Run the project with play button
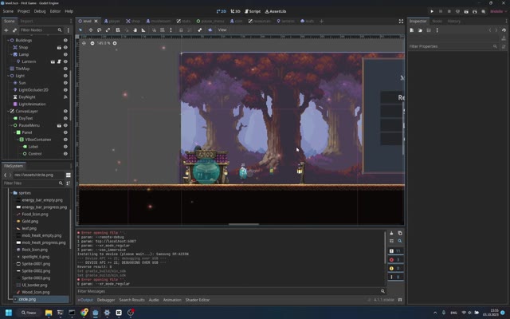This screenshot has width=510, height=319. click(x=432, y=11)
